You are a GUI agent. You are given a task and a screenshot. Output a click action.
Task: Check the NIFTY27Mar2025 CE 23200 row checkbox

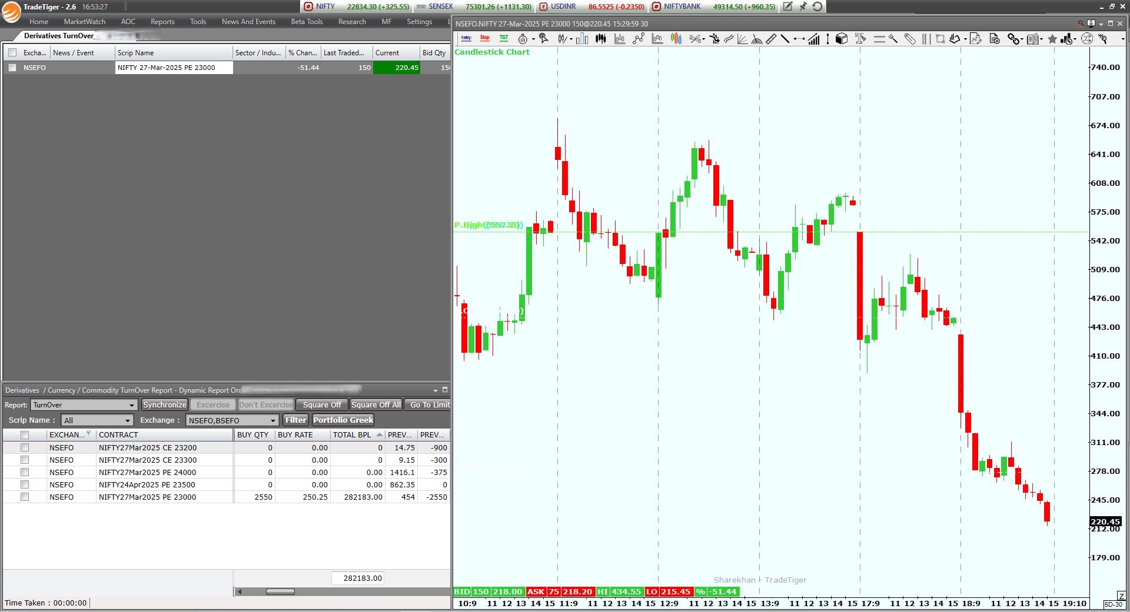[25, 447]
